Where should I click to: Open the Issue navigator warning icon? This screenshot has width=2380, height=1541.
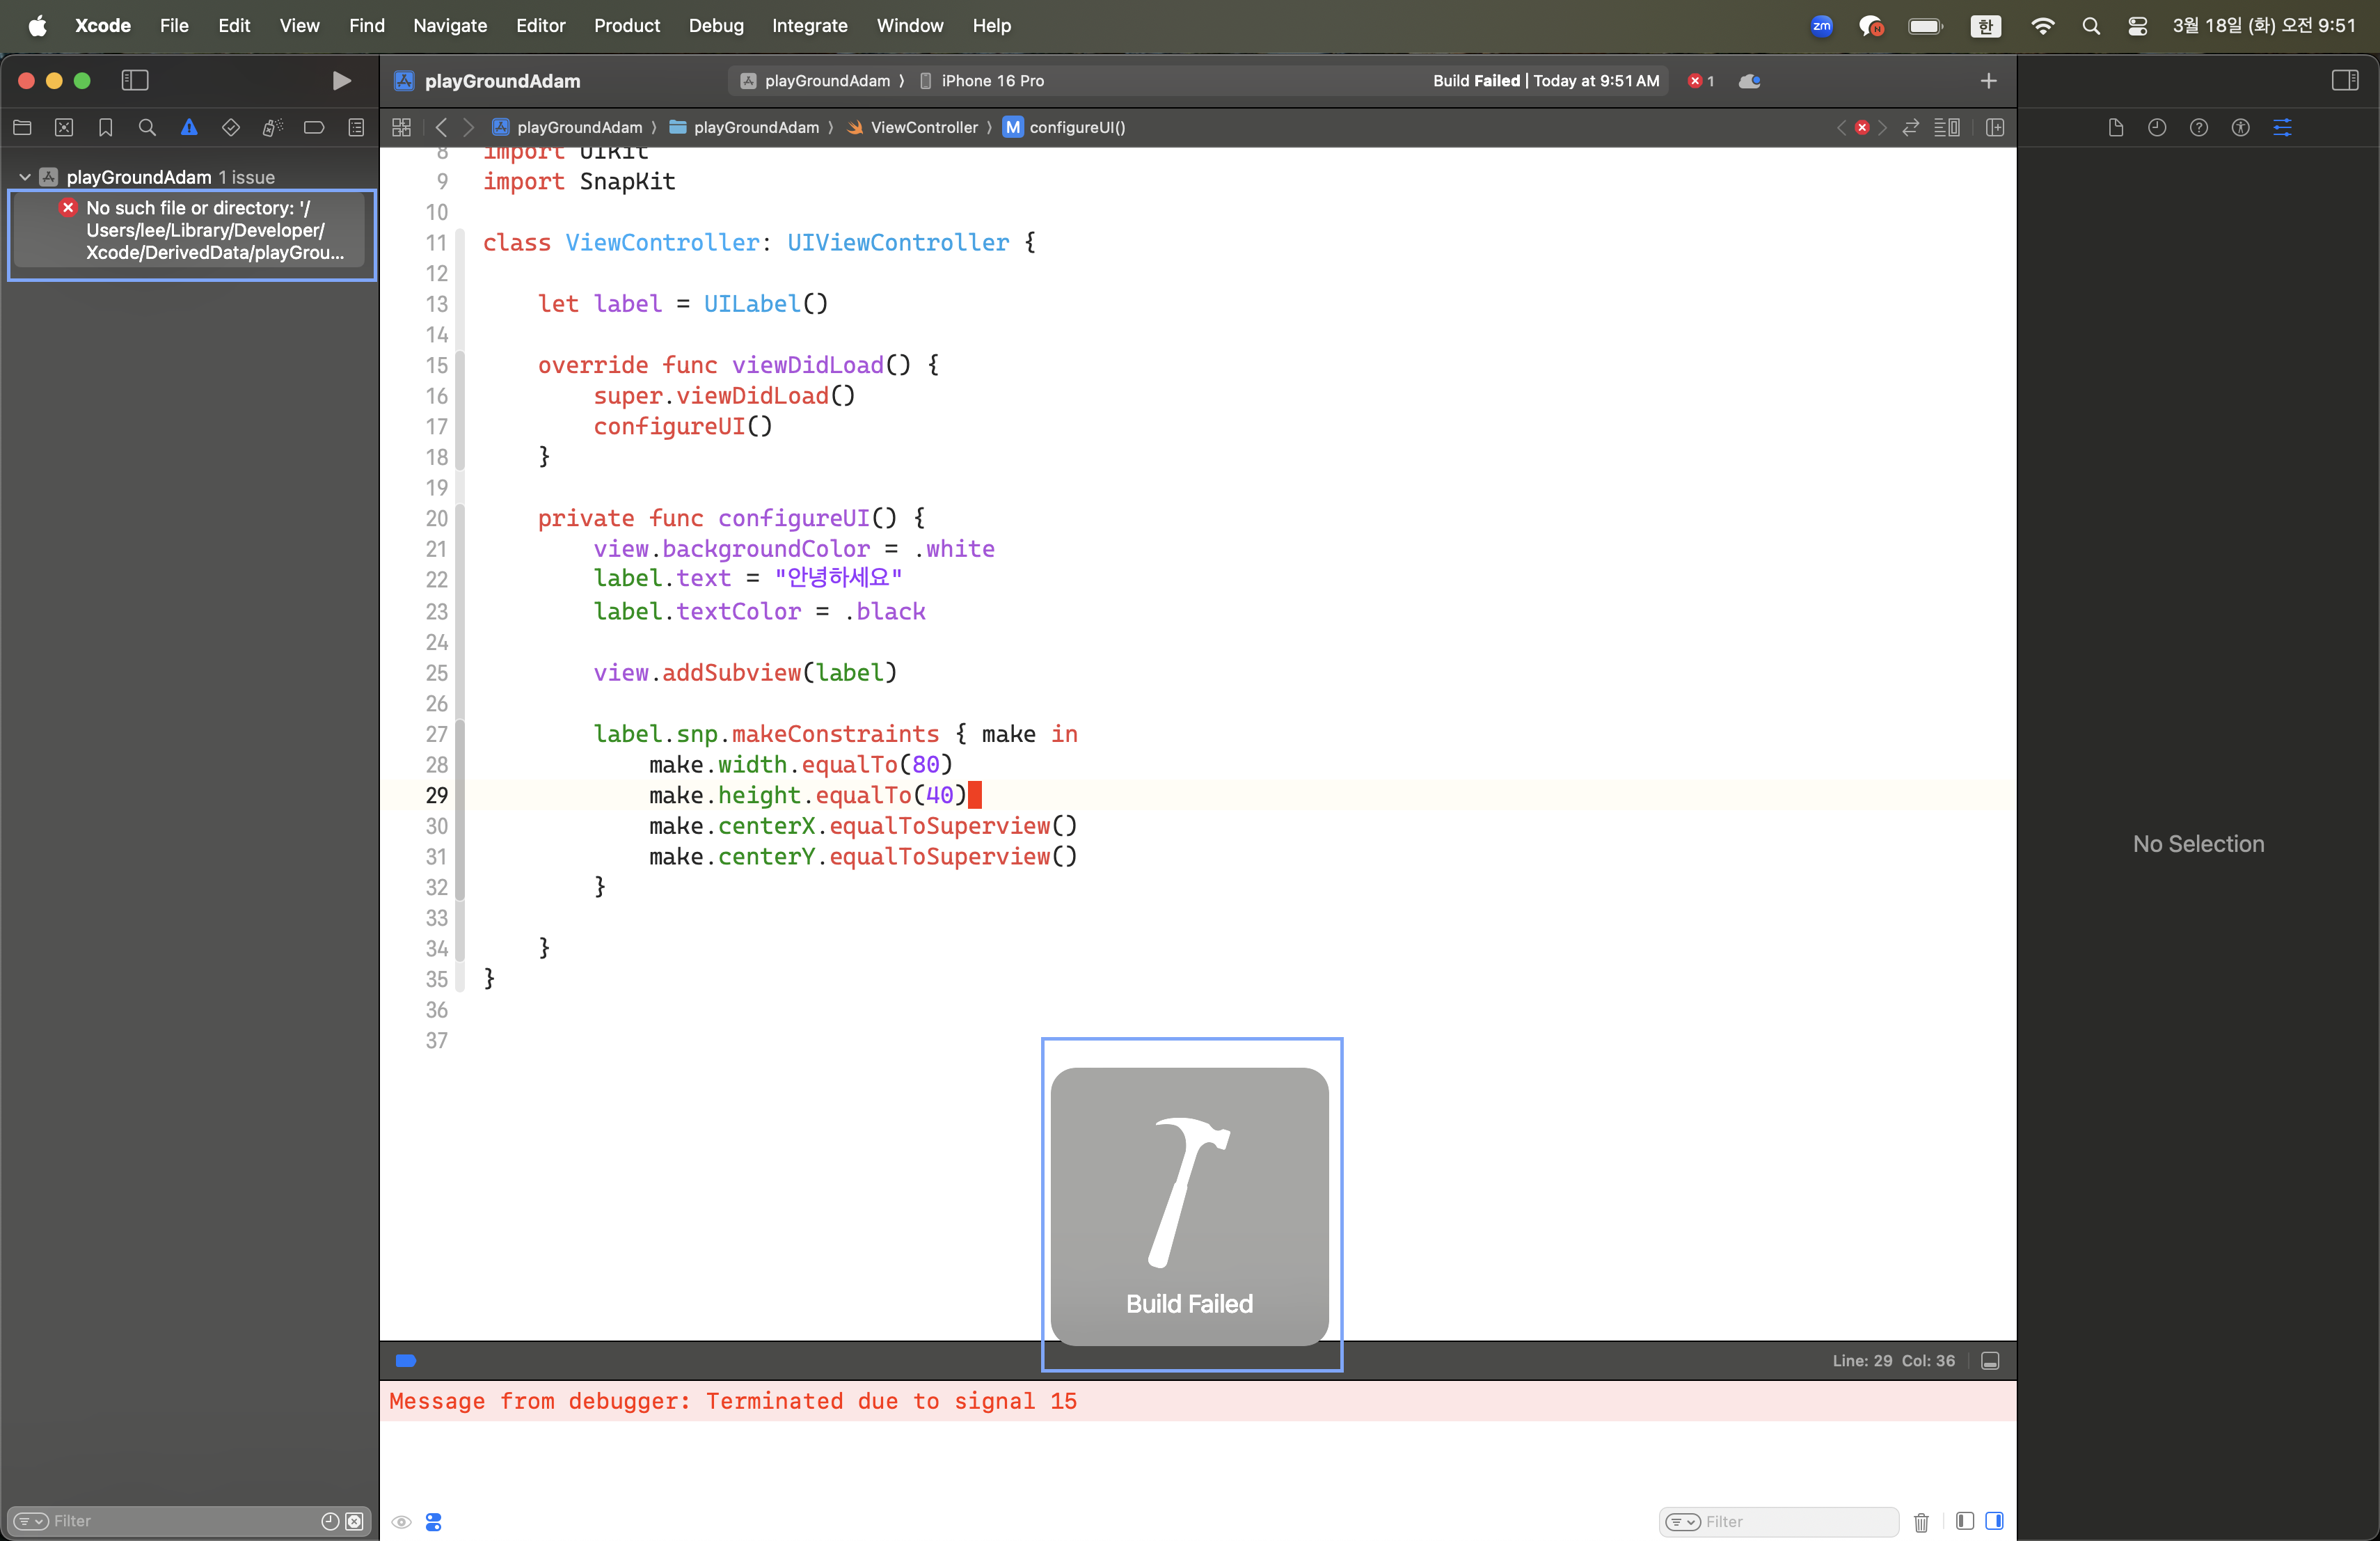(x=189, y=127)
